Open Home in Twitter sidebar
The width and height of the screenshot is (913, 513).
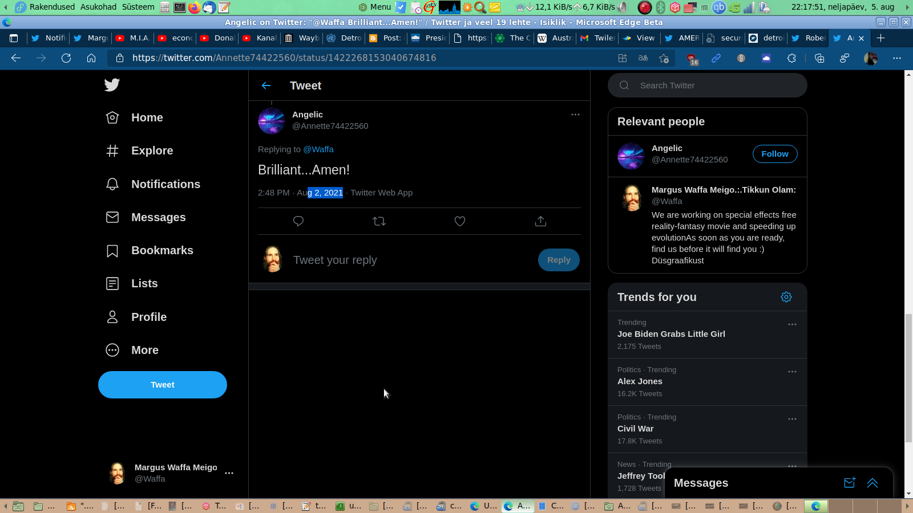pyautogui.click(x=135, y=117)
